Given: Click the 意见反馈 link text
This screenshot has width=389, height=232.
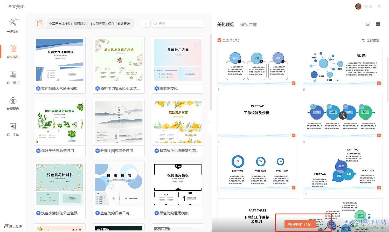Looking at the screenshot, I should tap(15, 226).
